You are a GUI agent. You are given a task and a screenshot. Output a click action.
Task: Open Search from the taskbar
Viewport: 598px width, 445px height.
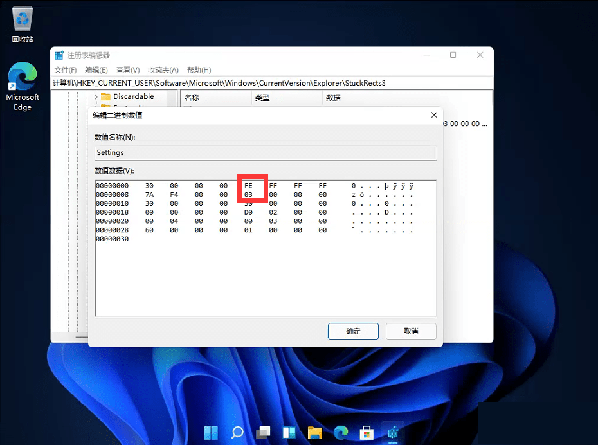(x=237, y=432)
